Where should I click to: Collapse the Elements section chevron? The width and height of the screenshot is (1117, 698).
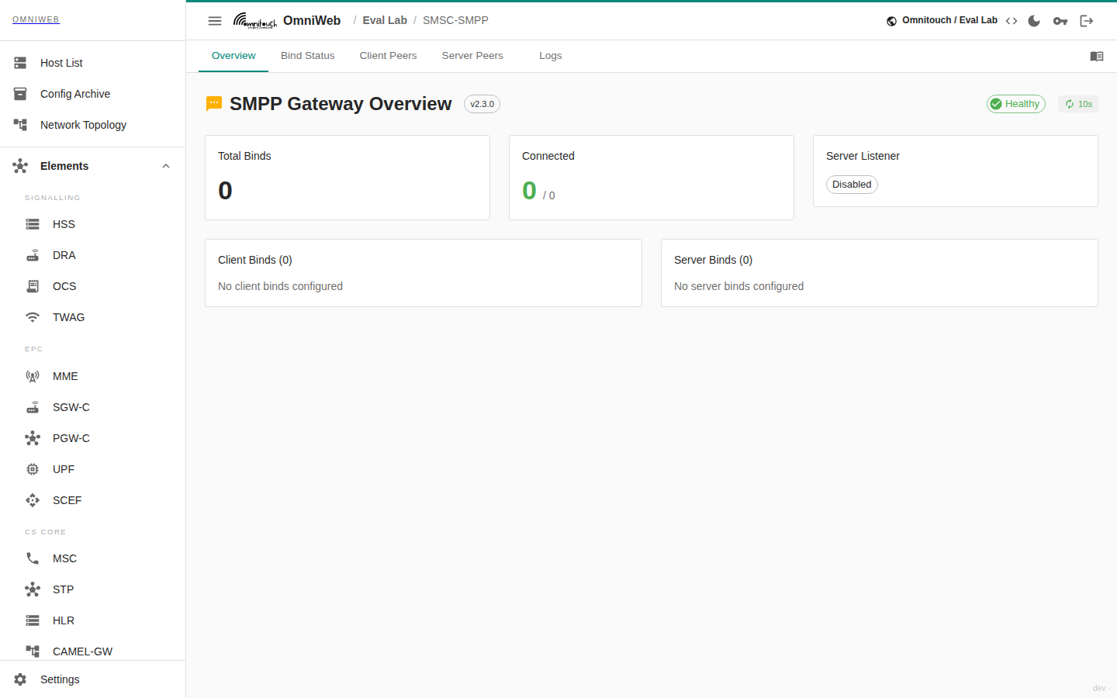tap(166, 166)
